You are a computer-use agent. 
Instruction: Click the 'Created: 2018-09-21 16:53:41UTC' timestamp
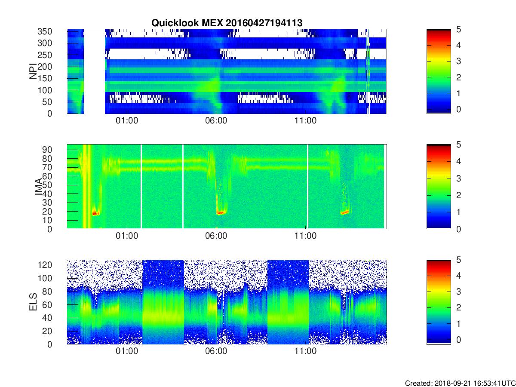click(x=460, y=383)
